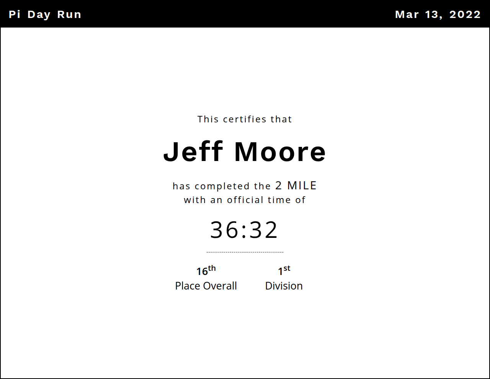This screenshot has width=490, height=379.
Task: Click the 16th overall placement number
Action: click(x=202, y=272)
